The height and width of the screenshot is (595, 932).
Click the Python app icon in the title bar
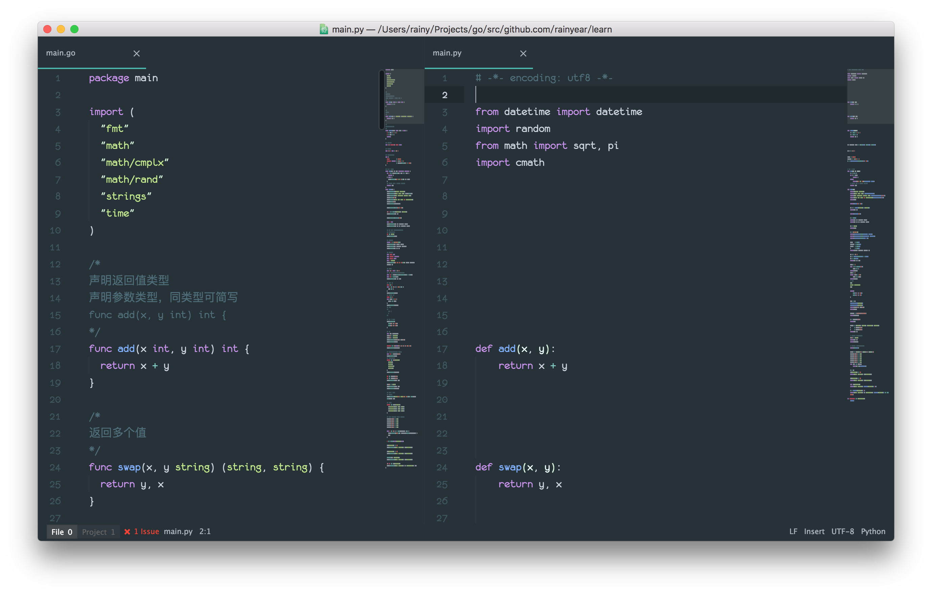point(324,29)
